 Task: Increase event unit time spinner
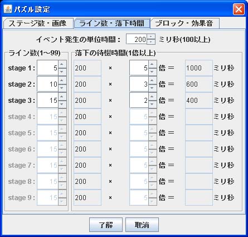[151, 37]
